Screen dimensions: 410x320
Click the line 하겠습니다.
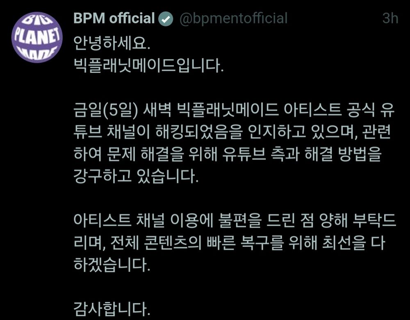112,265
